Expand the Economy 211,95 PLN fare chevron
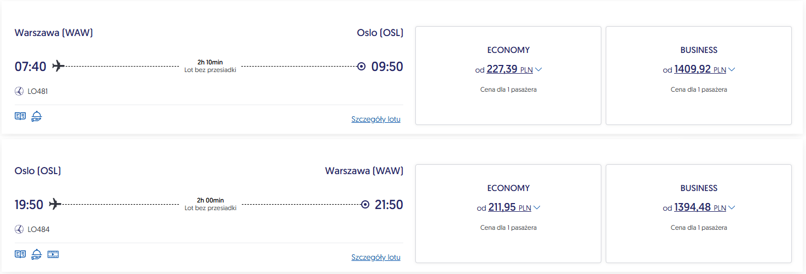This screenshot has width=806, height=274. [537, 207]
